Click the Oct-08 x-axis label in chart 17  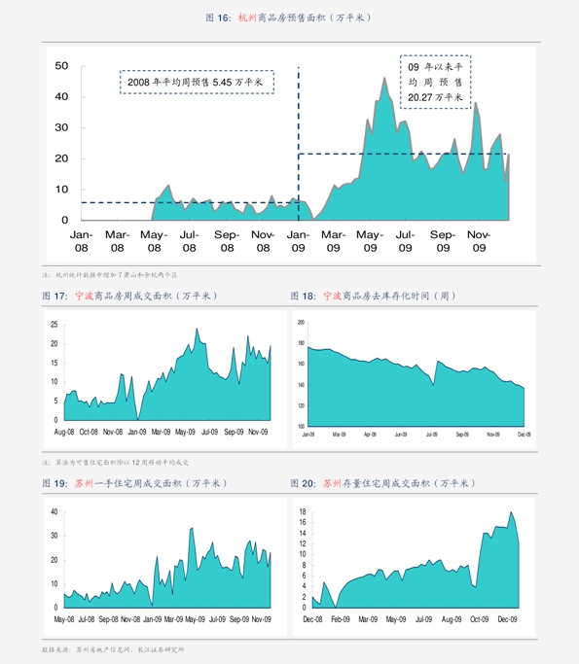click(x=89, y=432)
